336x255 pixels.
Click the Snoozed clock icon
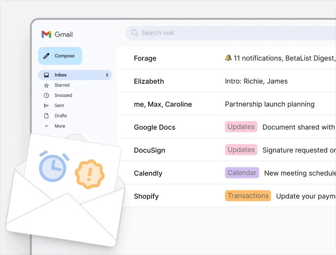pyautogui.click(x=46, y=95)
